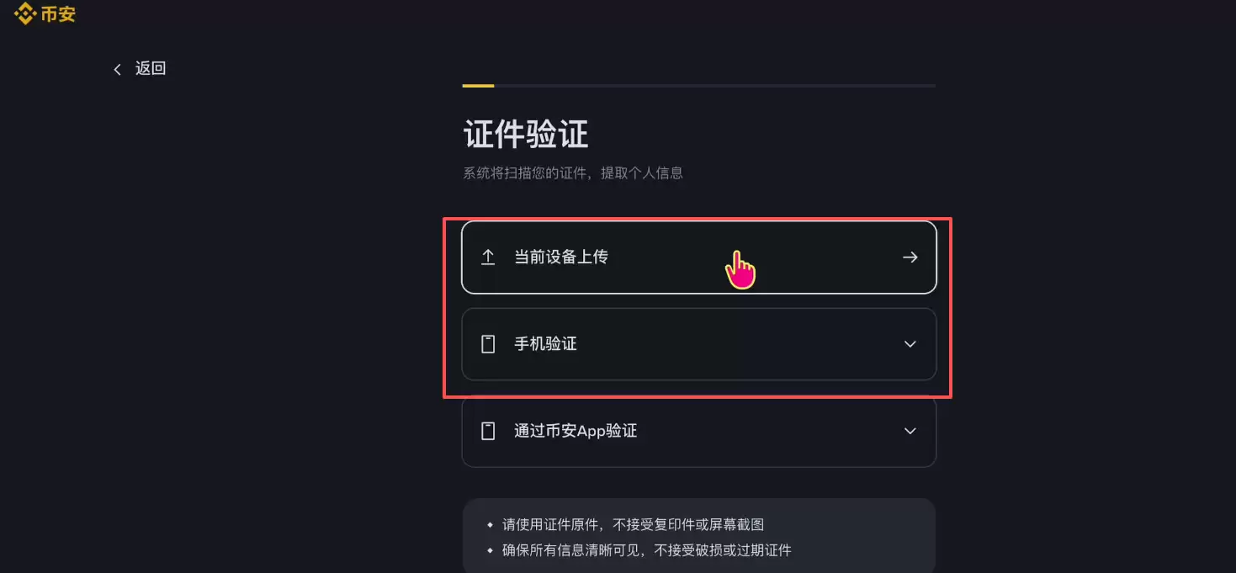Click the right arrow in the upload option
Viewport: 1236px width, 573px height.
pos(910,257)
